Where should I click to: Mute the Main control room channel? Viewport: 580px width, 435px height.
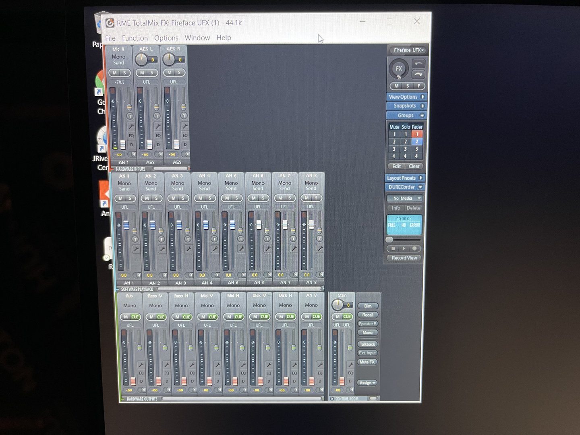[338, 317]
